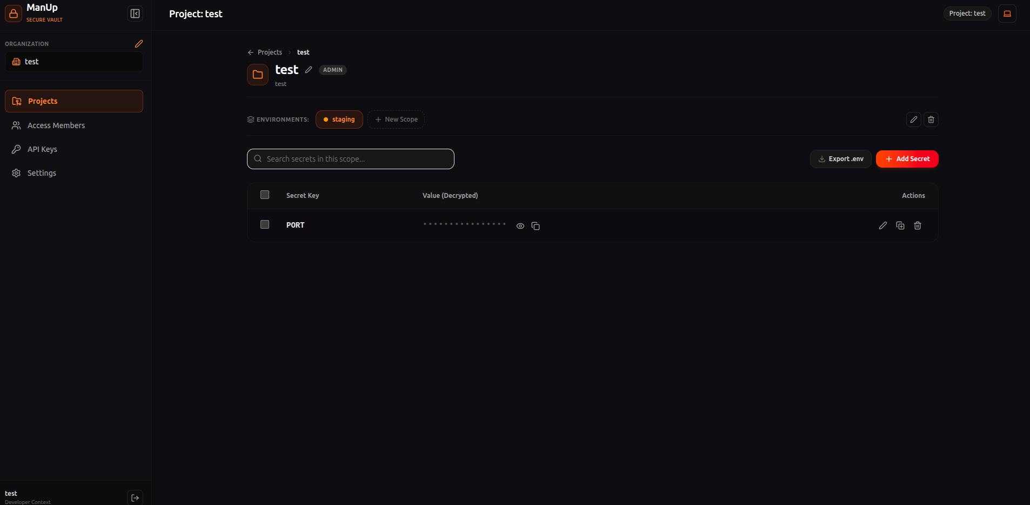Click the orange project folder icon
This screenshot has width=1030, height=505.
tap(258, 75)
